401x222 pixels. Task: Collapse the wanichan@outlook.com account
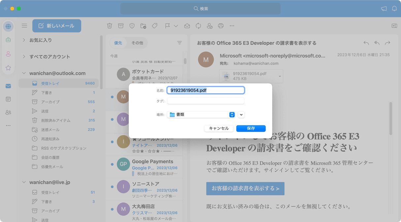coord(24,73)
